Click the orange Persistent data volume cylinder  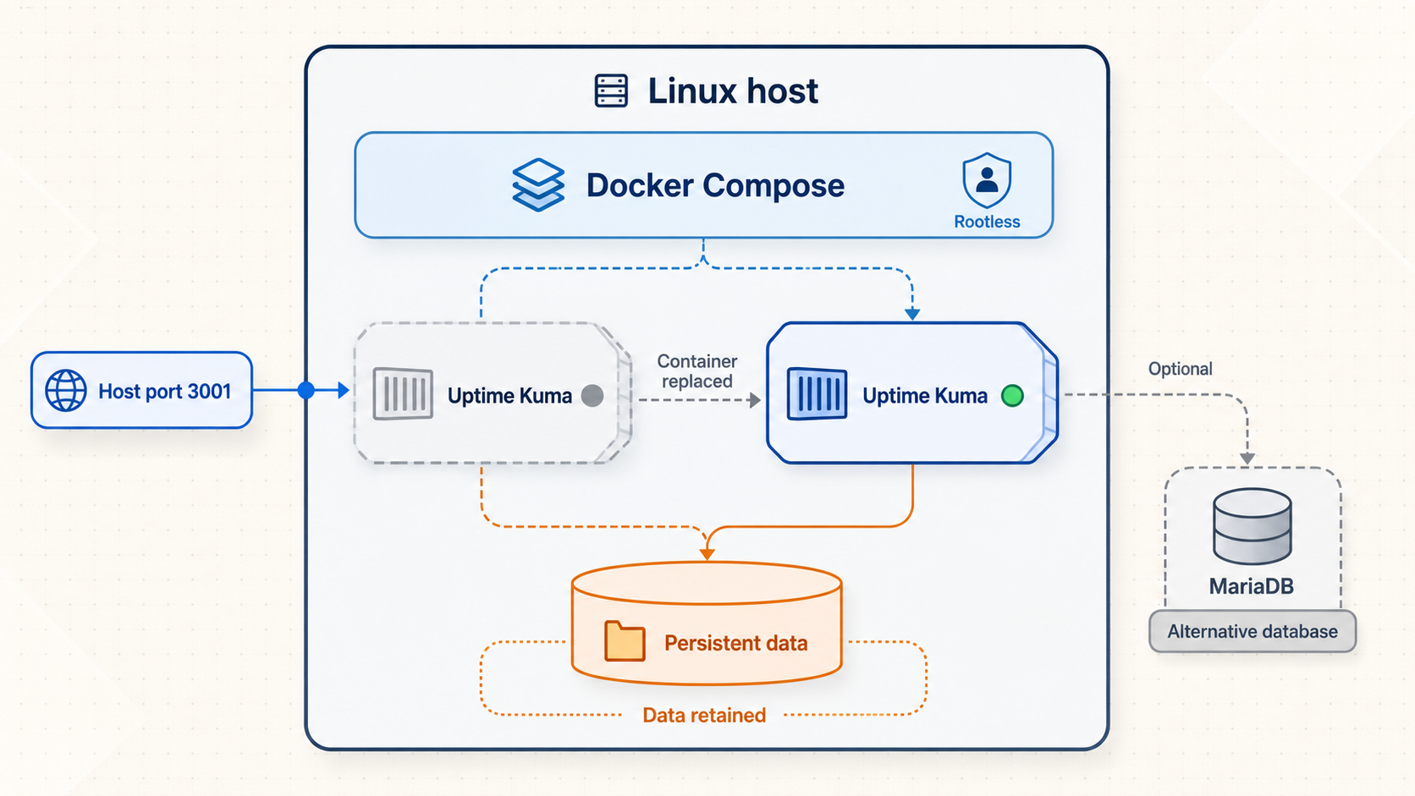click(707, 623)
